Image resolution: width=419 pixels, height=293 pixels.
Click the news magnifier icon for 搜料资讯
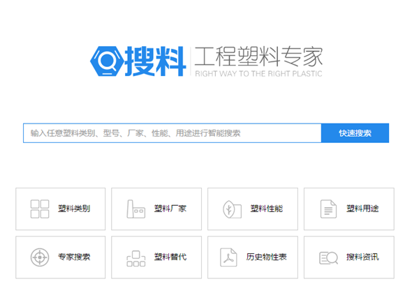(328, 257)
